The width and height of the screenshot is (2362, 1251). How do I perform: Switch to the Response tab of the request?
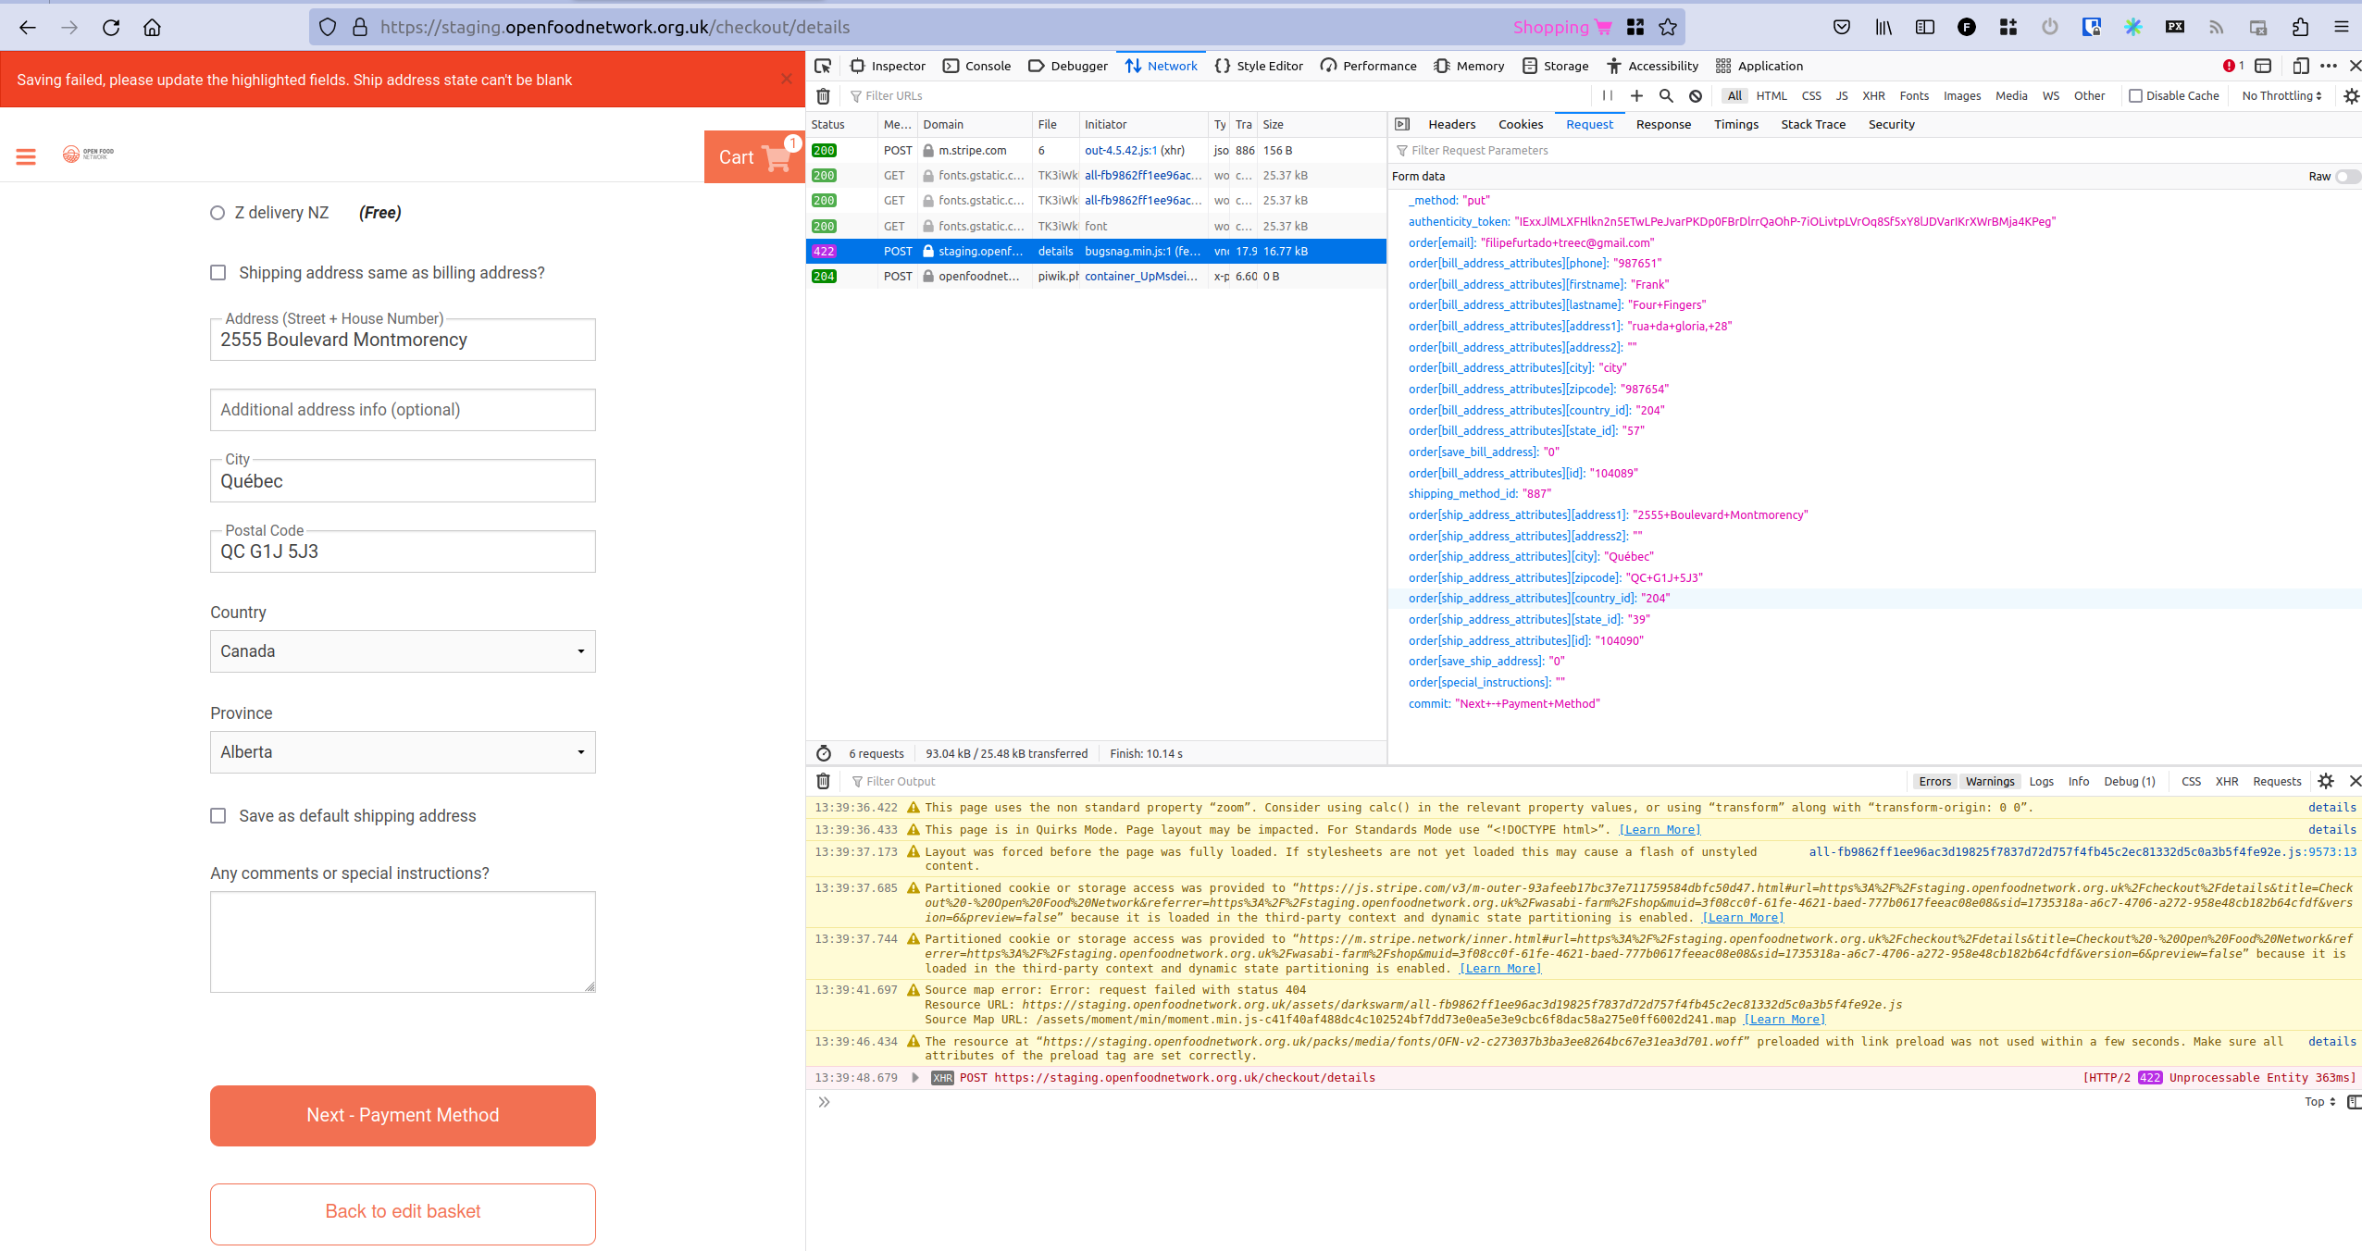pos(1662,124)
